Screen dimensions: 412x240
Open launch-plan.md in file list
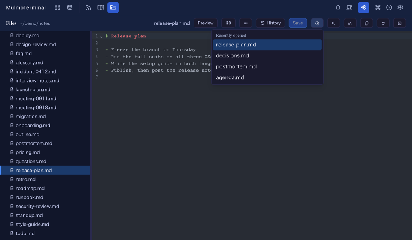point(45,90)
